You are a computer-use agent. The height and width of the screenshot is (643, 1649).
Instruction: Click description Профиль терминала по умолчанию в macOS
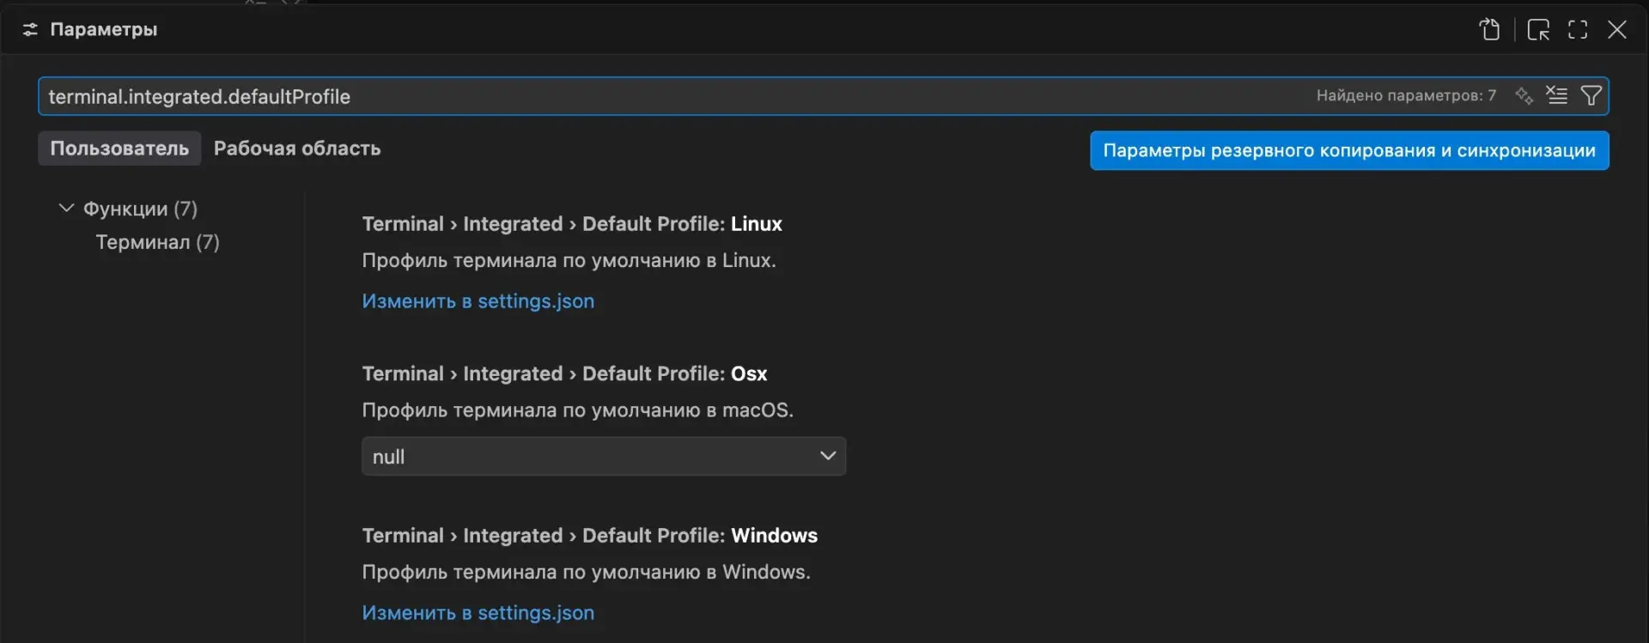point(577,409)
